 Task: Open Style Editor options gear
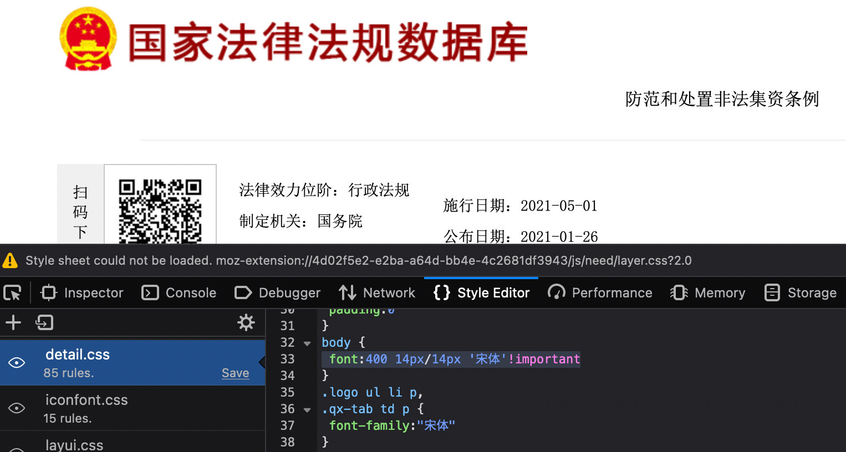tap(246, 322)
